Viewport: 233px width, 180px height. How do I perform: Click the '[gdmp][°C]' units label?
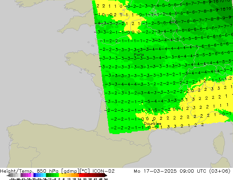click(x=75, y=171)
